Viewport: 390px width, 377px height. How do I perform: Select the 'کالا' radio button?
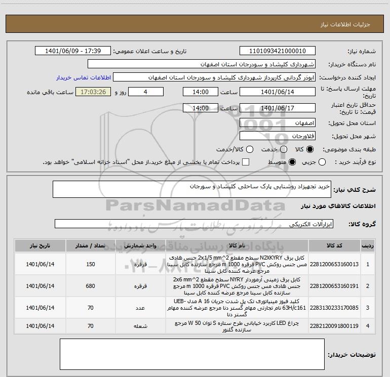click(x=310, y=149)
